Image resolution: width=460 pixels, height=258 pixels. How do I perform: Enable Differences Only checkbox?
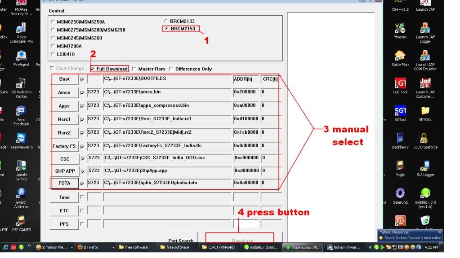tap(171, 69)
